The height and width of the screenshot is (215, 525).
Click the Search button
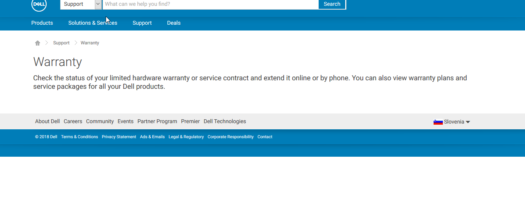pos(332,4)
